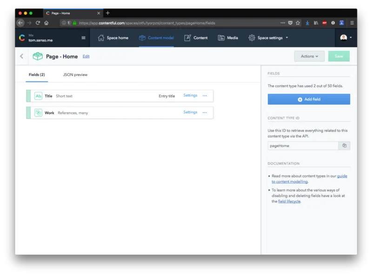Screen dimensions: 372x276
Task: Open the Firefox downloads arrow icon
Action: point(307,23)
